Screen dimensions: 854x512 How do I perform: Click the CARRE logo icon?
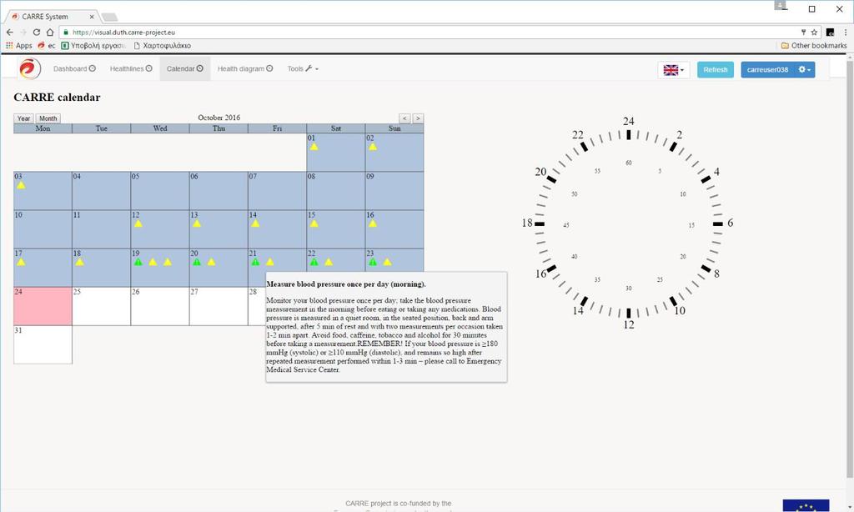(30, 68)
